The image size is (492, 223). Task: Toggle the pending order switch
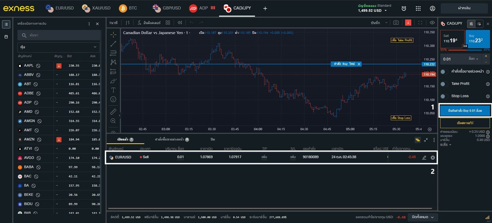click(x=444, y=72)
